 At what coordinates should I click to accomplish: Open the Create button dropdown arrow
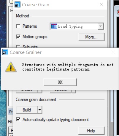[40, 91]
